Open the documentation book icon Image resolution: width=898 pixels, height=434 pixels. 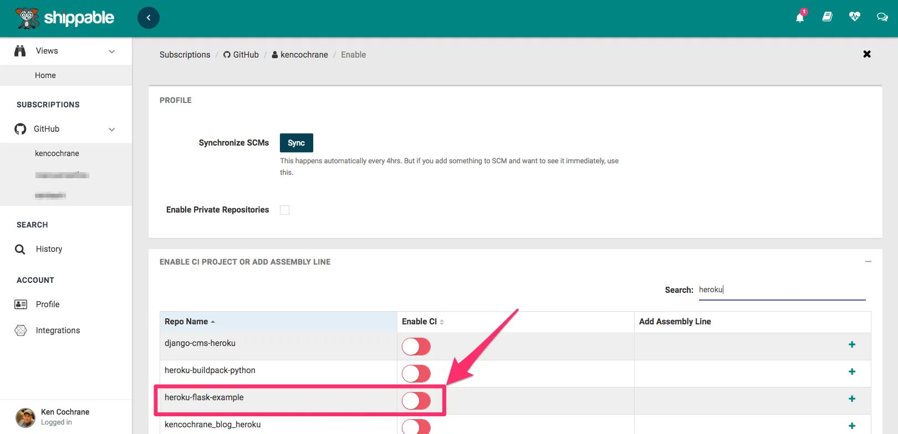[x=827, y=17]
